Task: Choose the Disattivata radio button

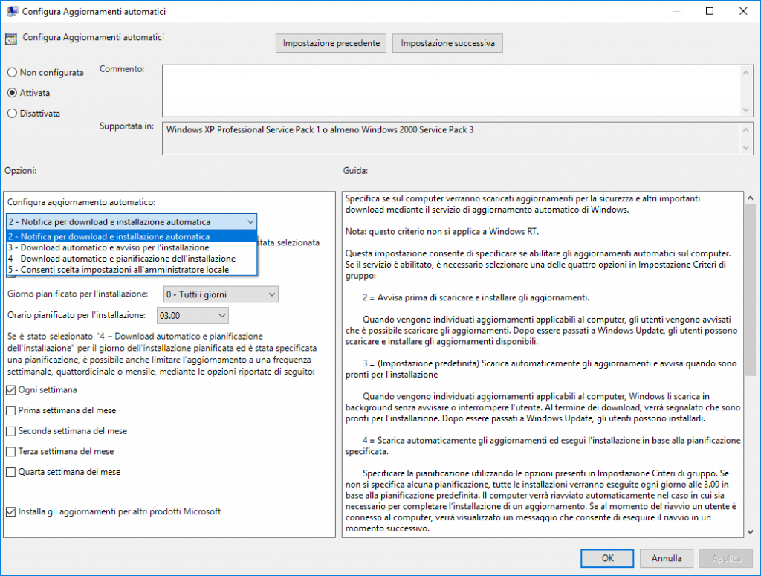Action: 12,114
